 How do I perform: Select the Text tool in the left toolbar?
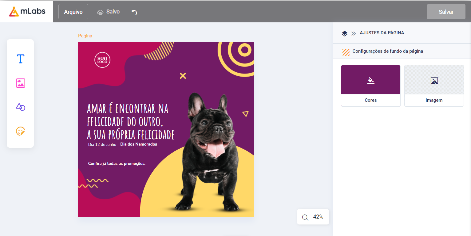tap(20, 59)
